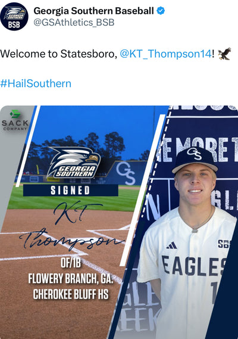This screenshot has height=339, width=238.
Task: Click the GS logo on the player's cap
Action: (x=194, y=153)
